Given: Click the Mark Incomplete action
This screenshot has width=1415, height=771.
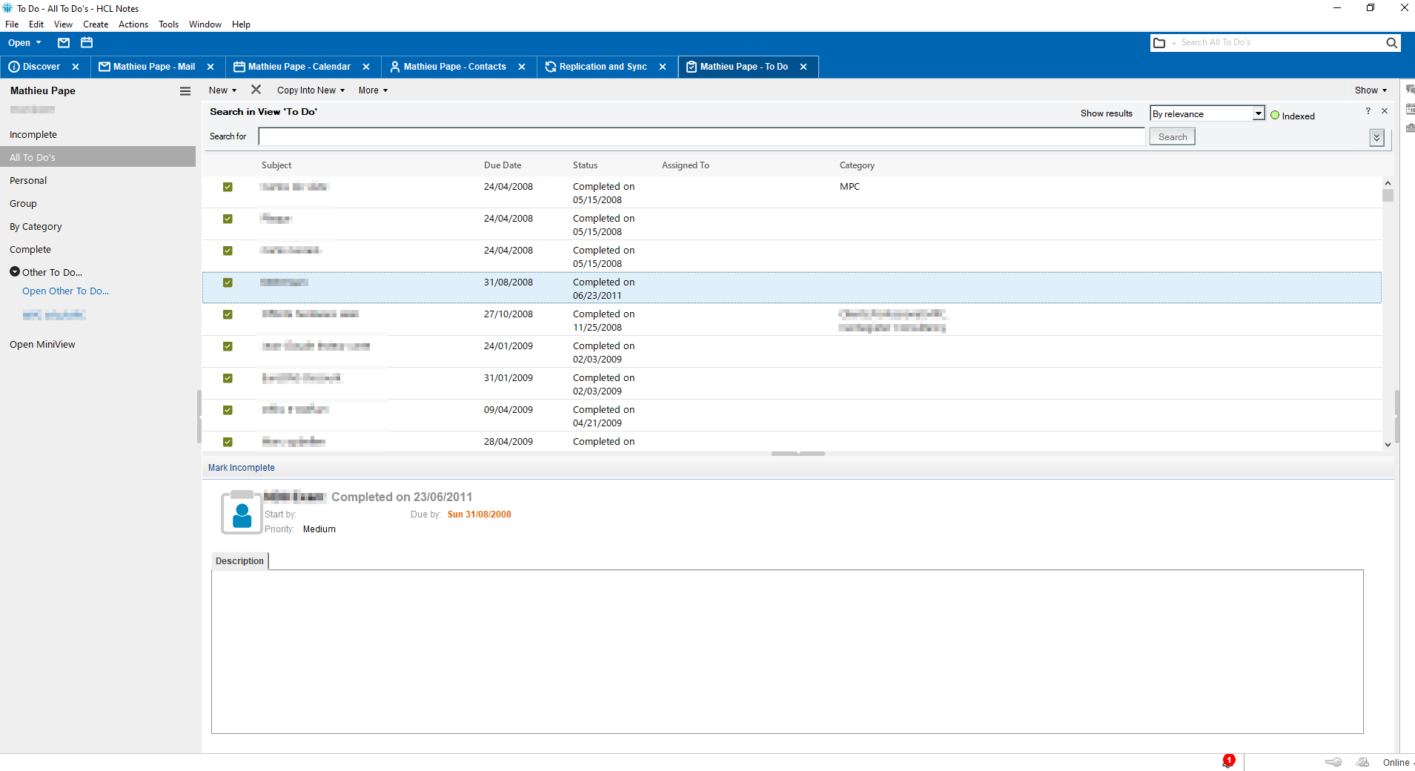Looking at the screenshot, I should (242, 468).
